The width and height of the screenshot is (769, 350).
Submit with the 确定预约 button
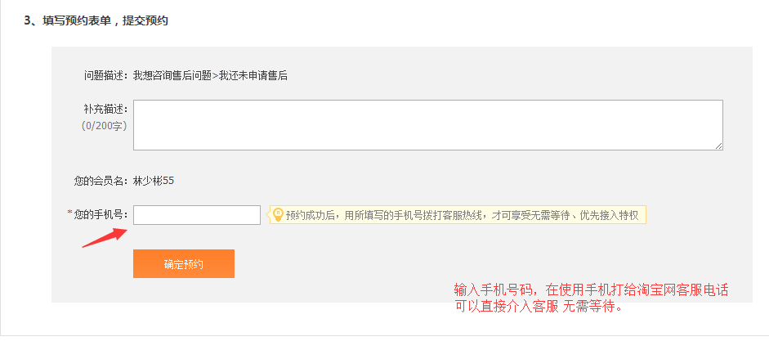[x=183, y=263]
